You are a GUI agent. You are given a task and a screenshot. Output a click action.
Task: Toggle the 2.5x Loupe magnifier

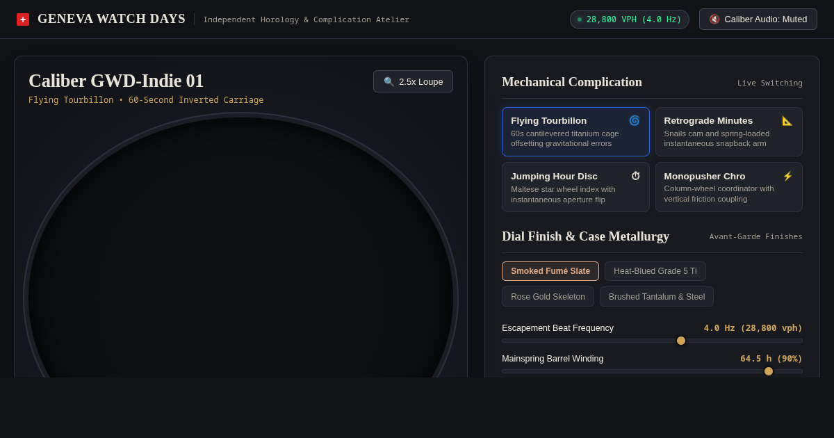413,81
